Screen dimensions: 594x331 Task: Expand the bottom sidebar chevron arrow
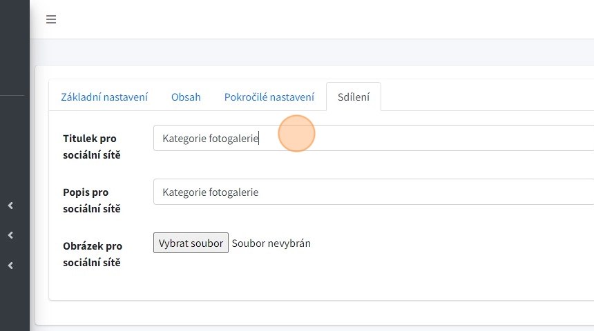coord(10,265)
